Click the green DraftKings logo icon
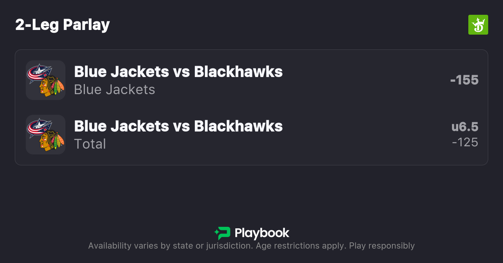 click(478, 25)
